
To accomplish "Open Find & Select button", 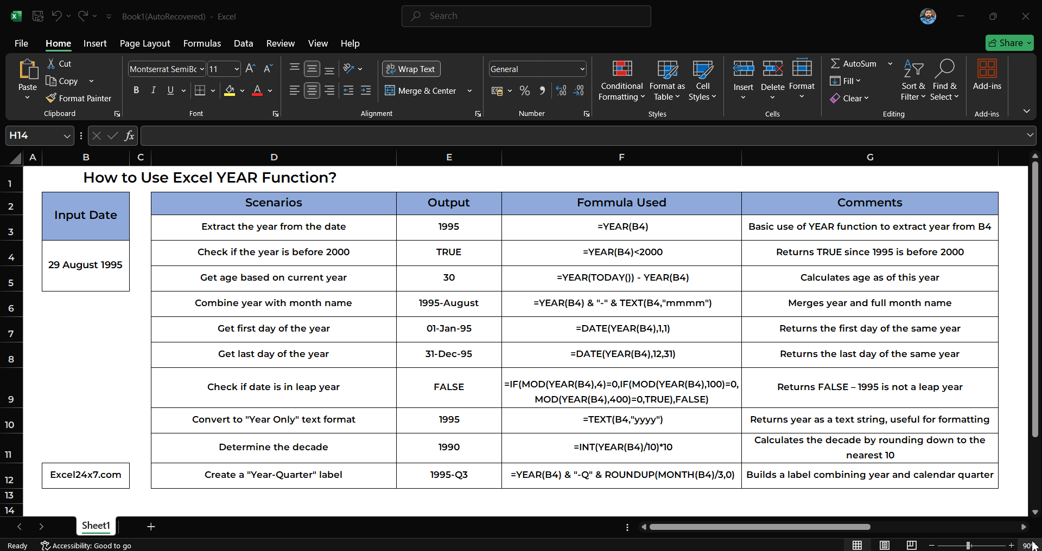I will (x=945, y=80).
